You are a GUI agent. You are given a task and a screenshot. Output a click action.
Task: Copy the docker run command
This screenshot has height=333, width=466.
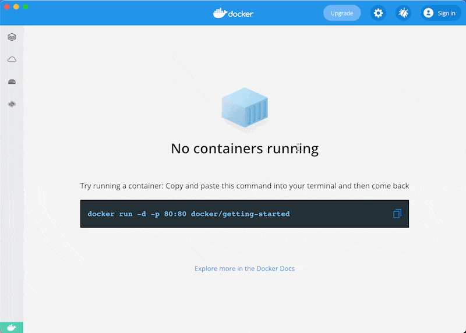coord(397,214)
